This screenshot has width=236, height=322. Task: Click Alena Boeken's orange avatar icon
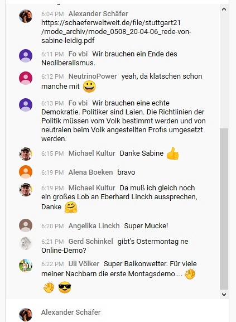click(x=26, y=172)
